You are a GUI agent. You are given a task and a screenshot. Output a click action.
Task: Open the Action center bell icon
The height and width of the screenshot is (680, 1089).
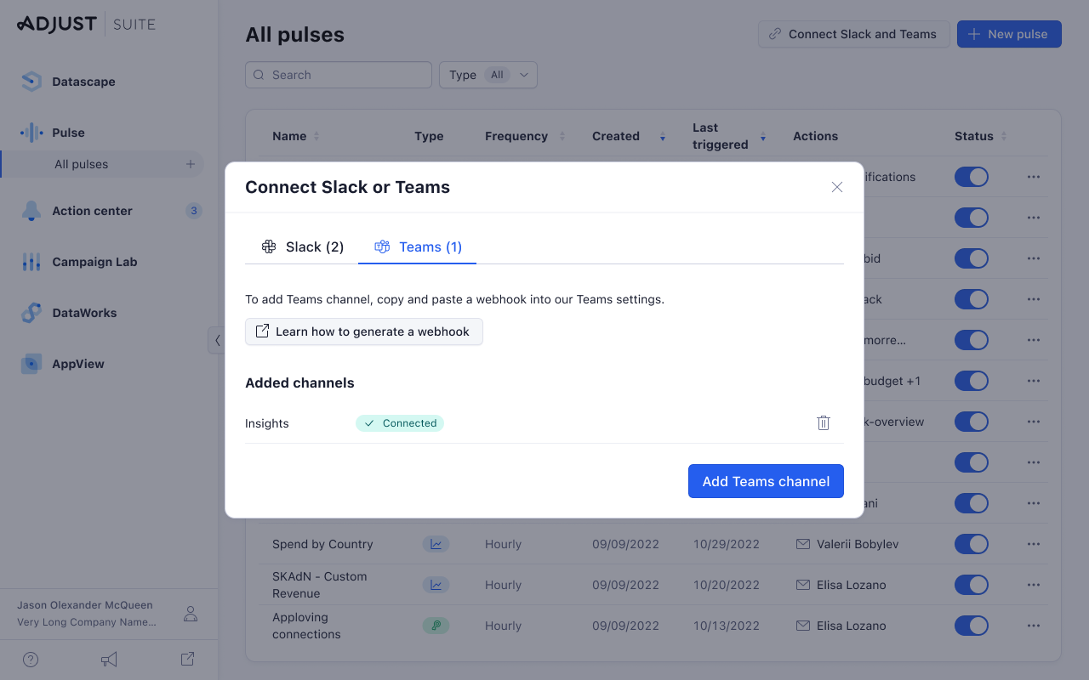click(x=31, y=211)
